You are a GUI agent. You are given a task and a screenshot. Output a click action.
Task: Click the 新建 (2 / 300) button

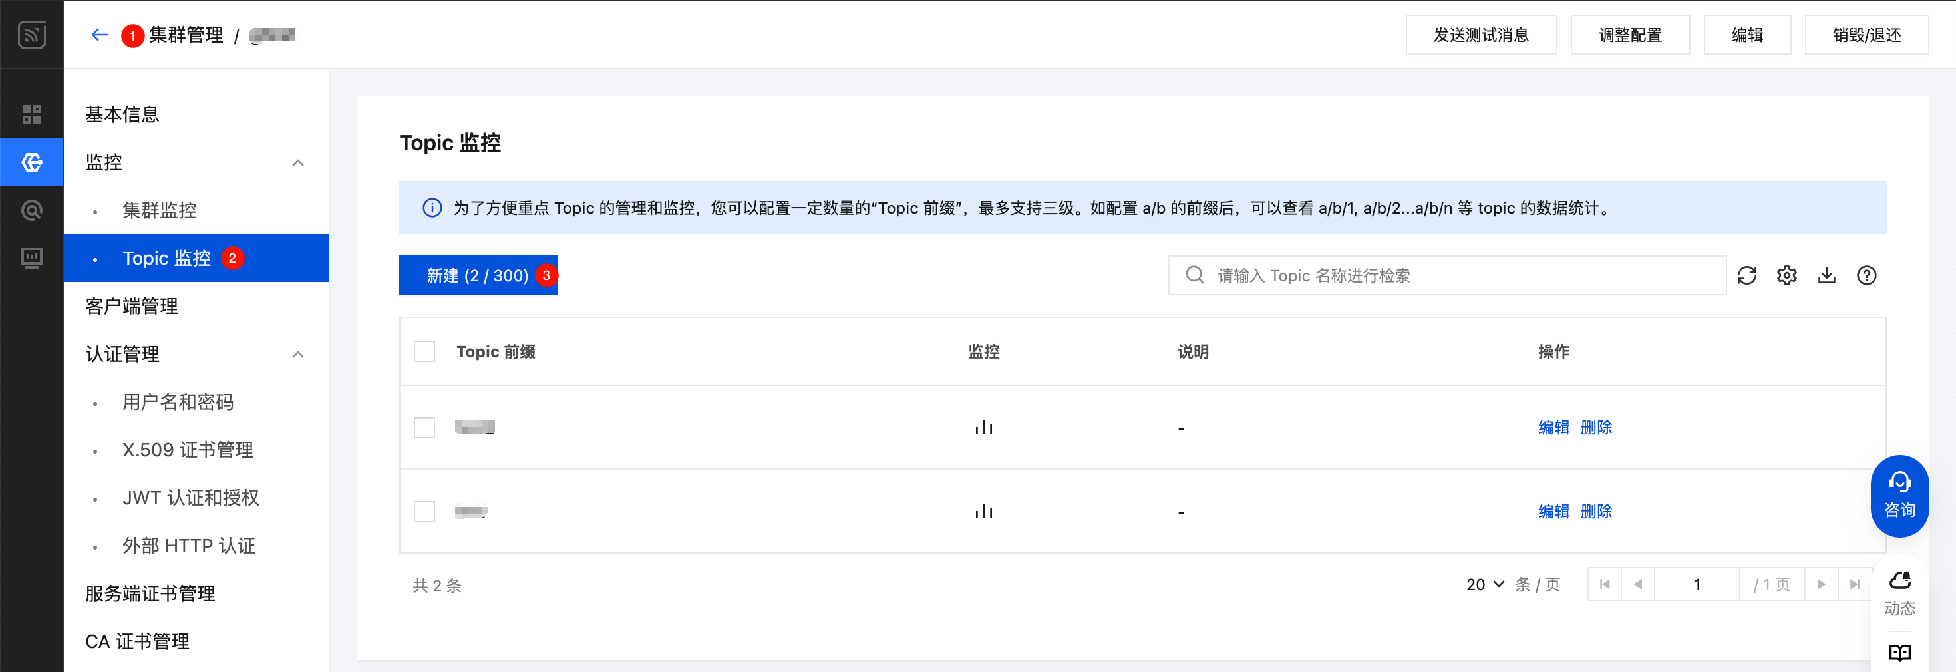(478, 275)
